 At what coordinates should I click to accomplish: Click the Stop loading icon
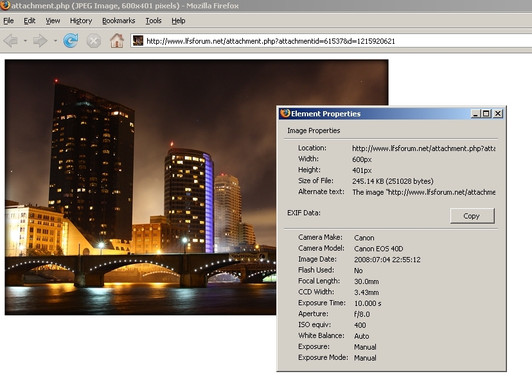point(94,41)
